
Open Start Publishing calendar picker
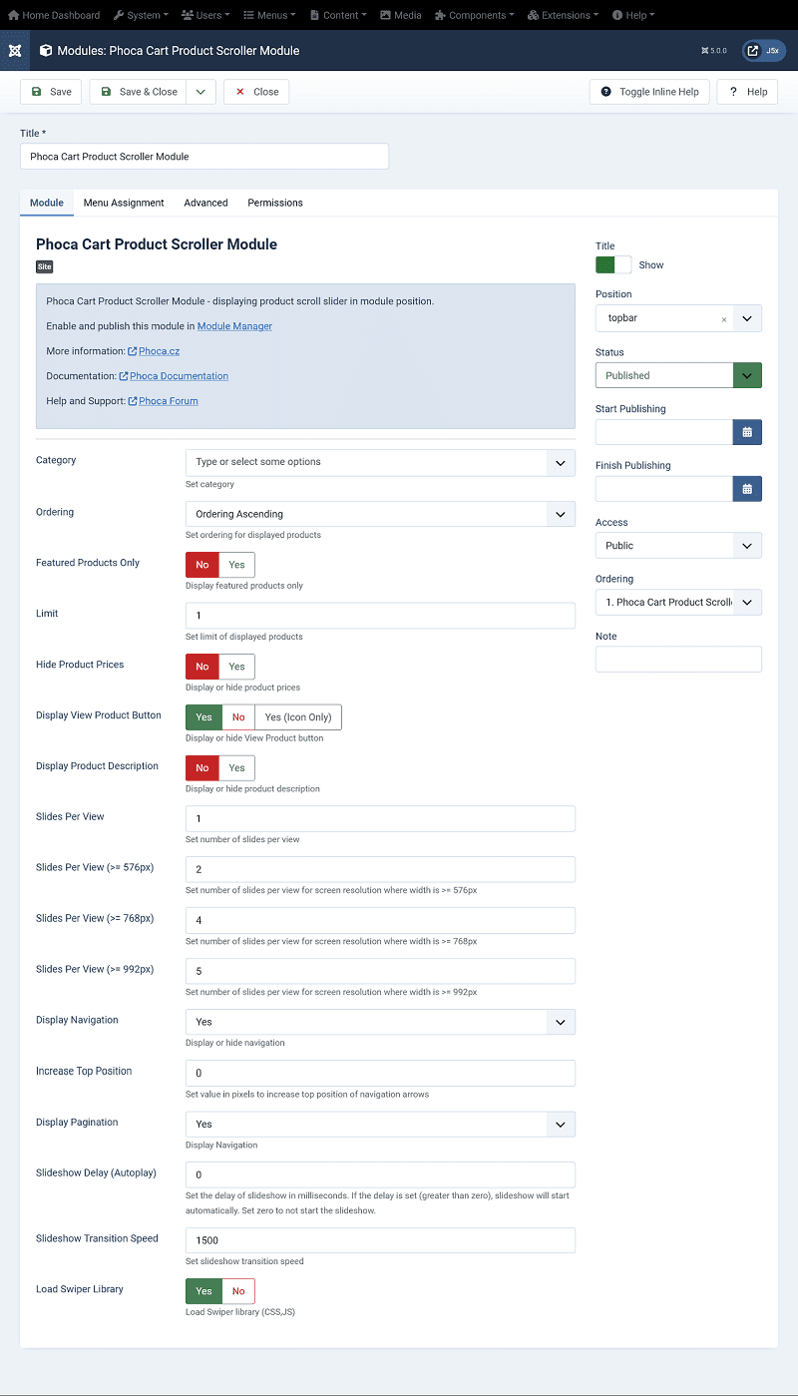[x=747, y=432]
